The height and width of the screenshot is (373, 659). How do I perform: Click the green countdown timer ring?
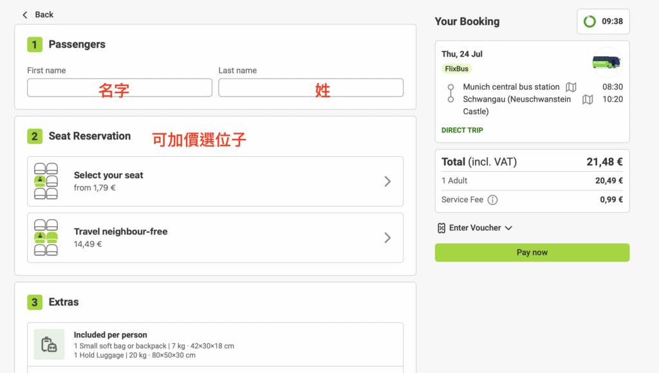pyautogui.click(x=589, y=22)
